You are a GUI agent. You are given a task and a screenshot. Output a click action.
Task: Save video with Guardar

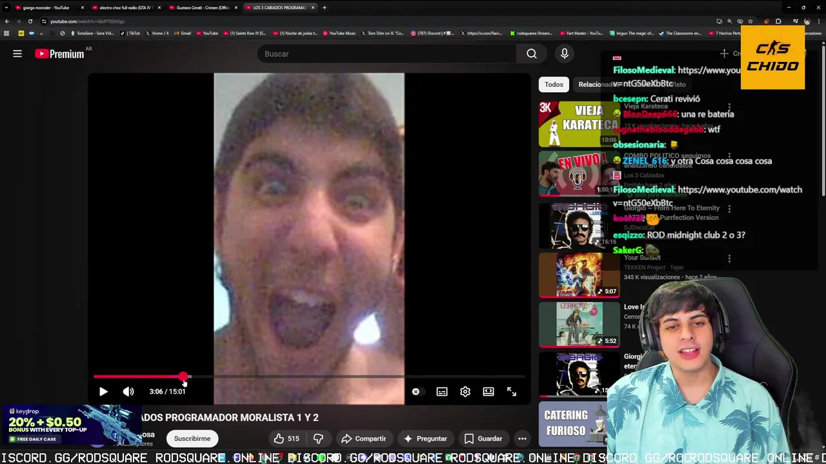[483, 438]
